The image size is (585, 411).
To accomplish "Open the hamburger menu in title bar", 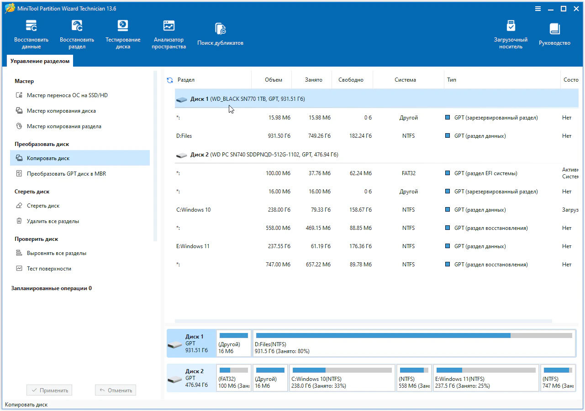I will pyautogui.click(x=538, y=9).
